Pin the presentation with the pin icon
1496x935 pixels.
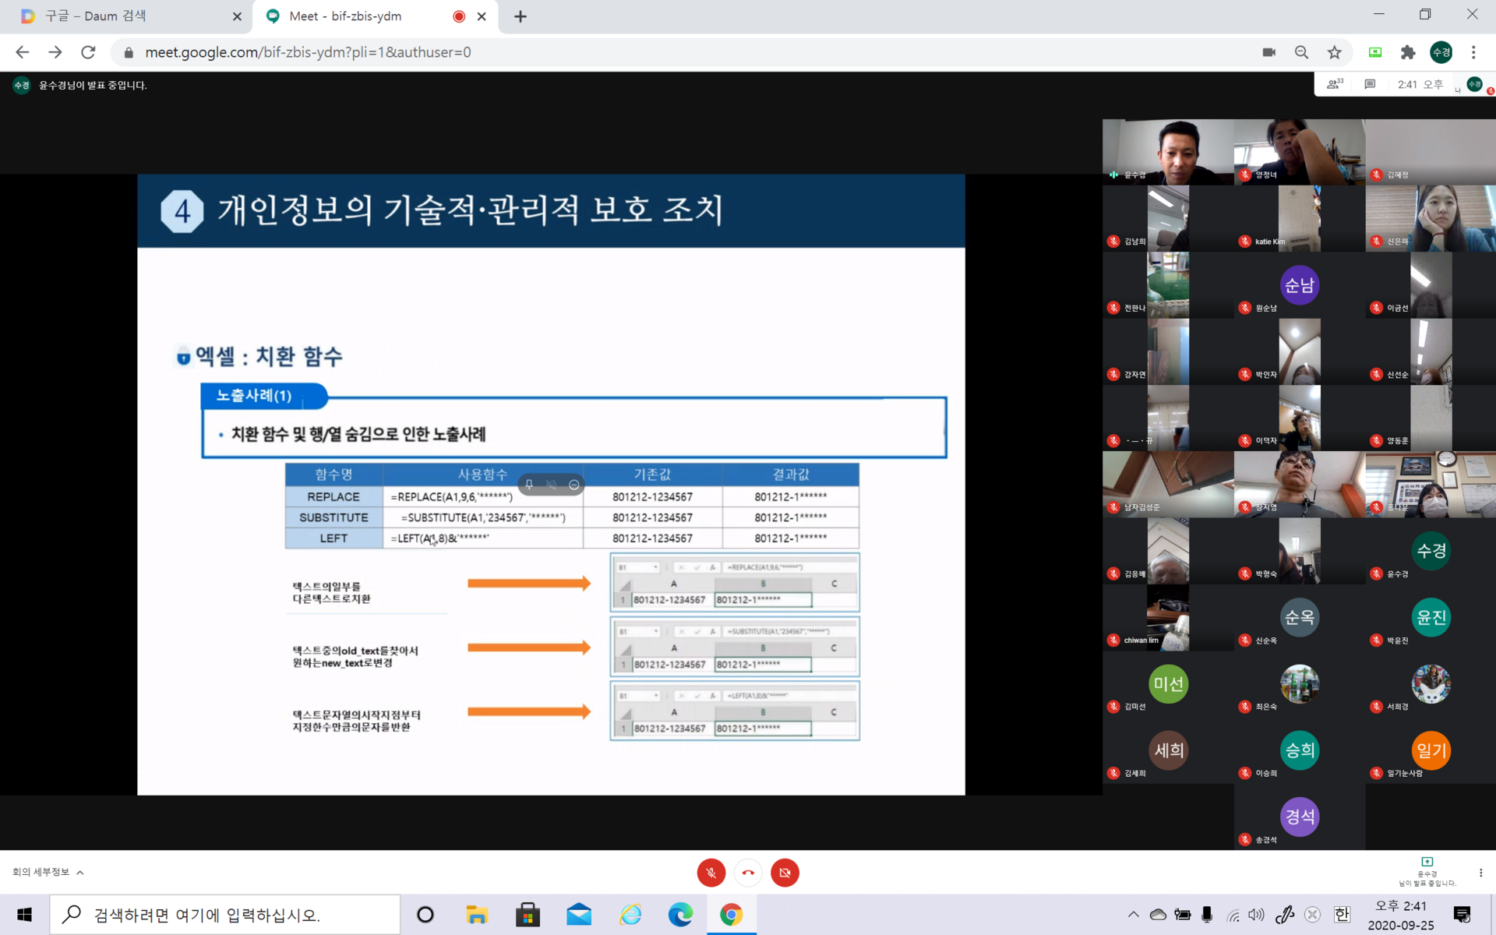(x=529, y=485)
